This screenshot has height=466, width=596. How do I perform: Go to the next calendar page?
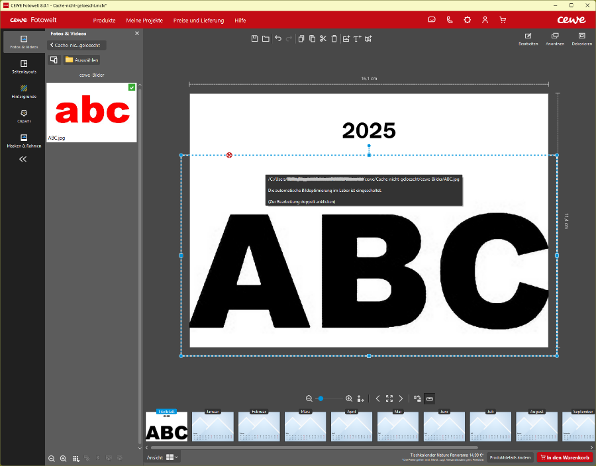coord(401,398)
